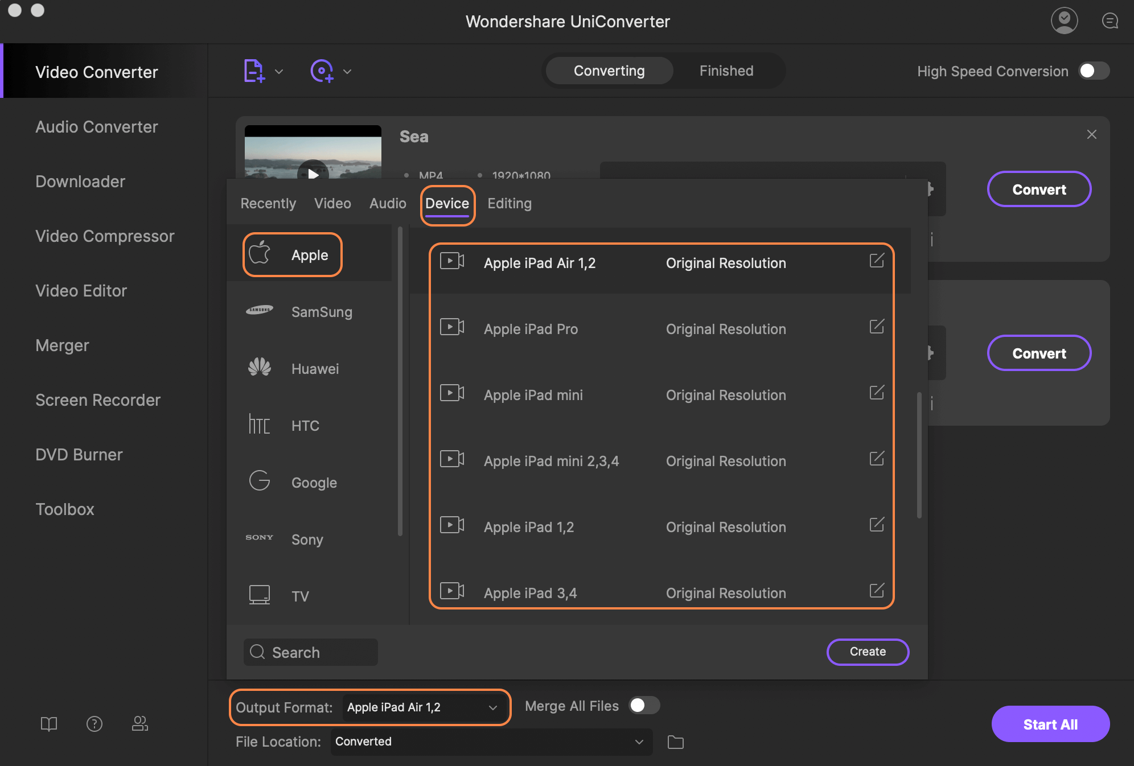Select the Google brand icon
Viewport: 1134px width, 766px height.
pos(260,481)
